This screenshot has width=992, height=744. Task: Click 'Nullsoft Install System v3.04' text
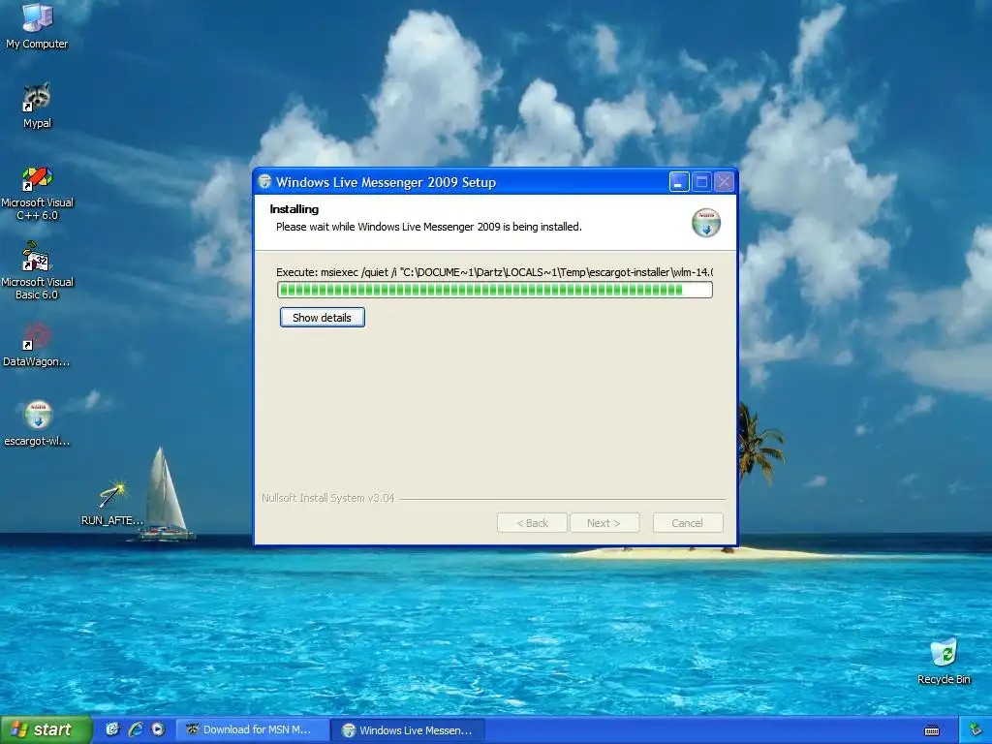327,498
